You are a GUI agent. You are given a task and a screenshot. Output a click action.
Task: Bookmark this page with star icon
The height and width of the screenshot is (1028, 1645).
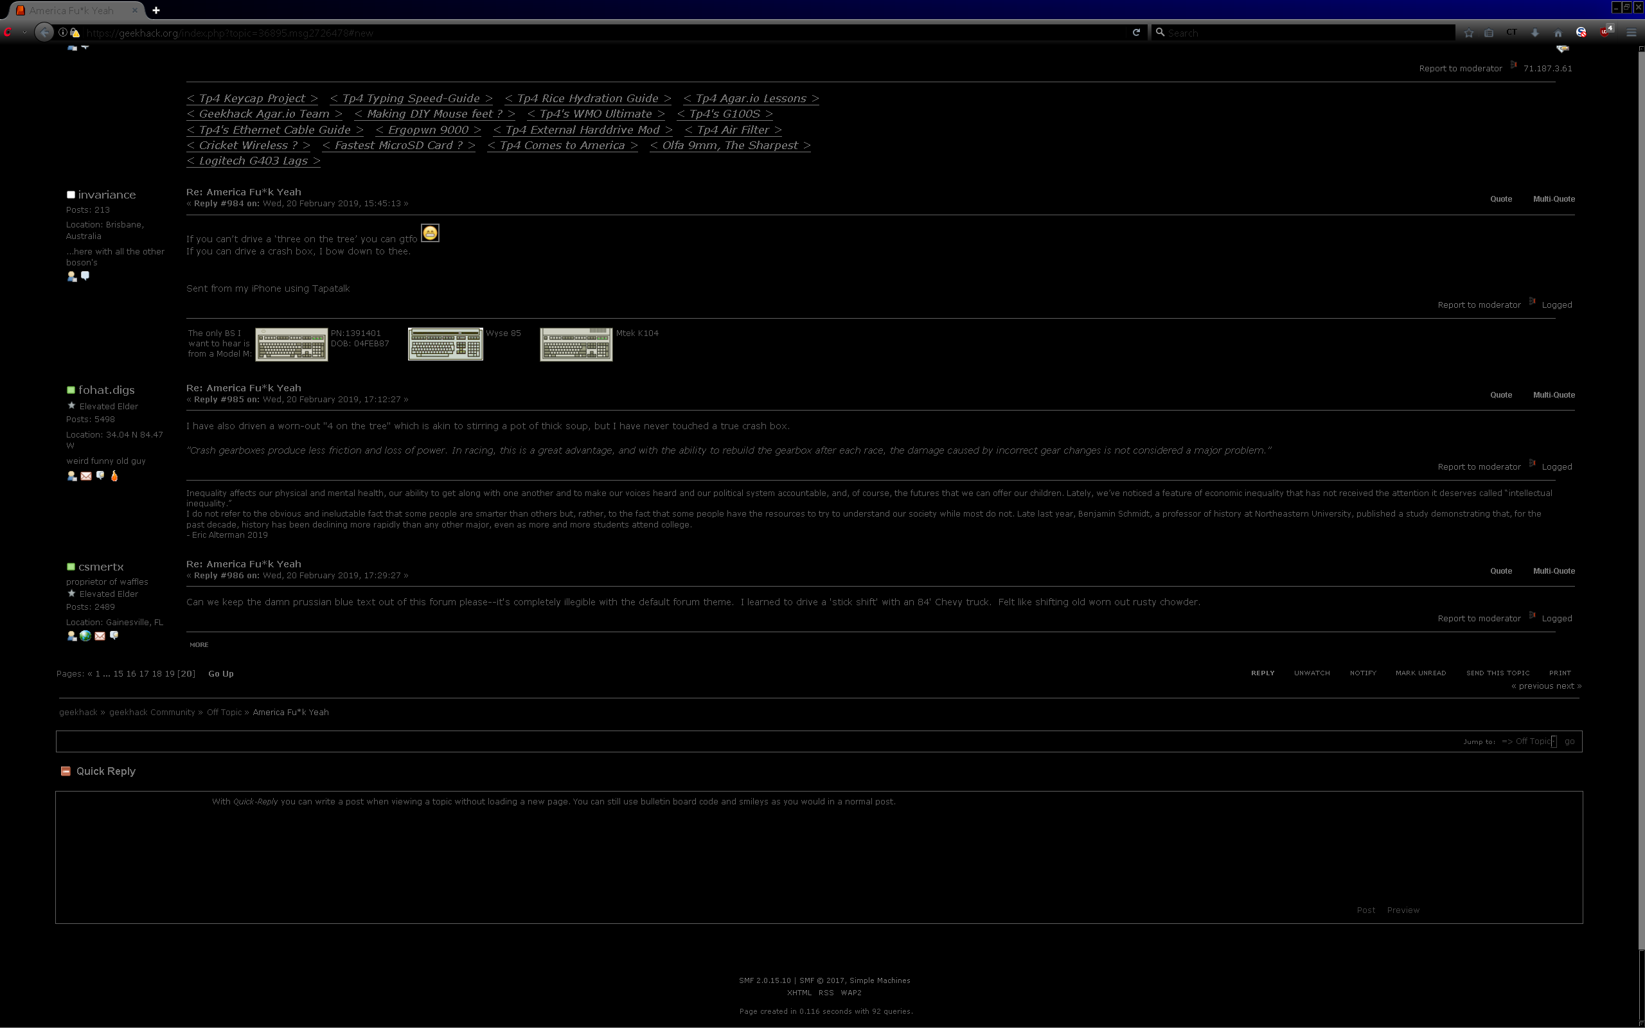click(x=1468, y=33)
